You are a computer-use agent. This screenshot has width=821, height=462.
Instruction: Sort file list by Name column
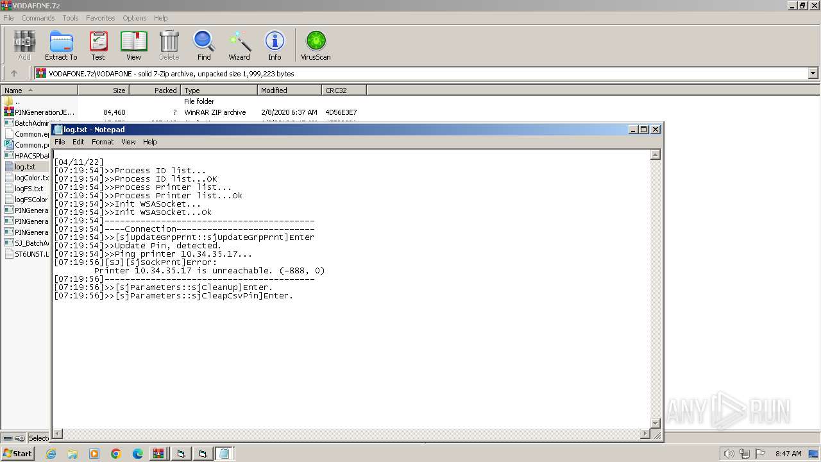coord(39,90)
